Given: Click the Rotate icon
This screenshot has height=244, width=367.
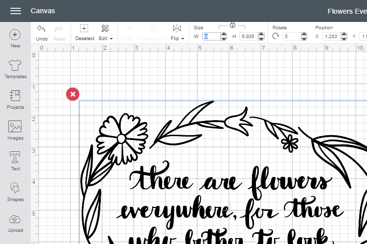Looking at the screenshot, I should click(x=275, y=36).
